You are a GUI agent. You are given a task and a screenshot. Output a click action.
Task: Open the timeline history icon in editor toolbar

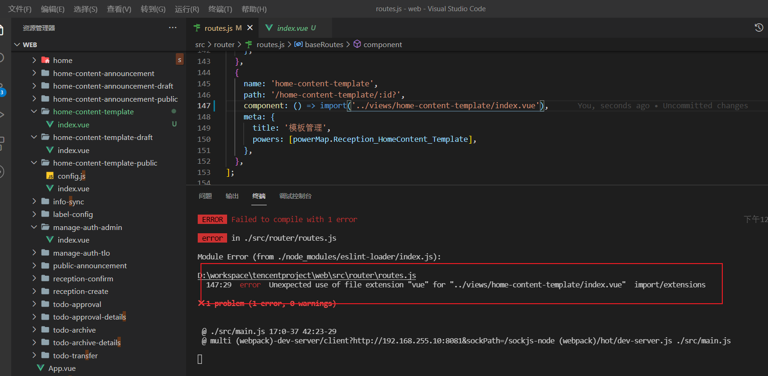point(759,28)
